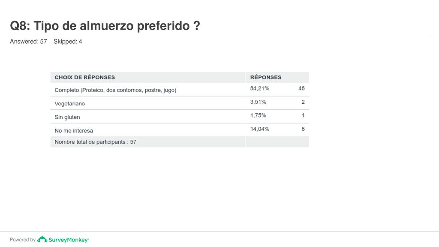The width and height of the screenshot is (439, 247).
Task: Select the RÉPONSES column header
Action: point(266,77)
